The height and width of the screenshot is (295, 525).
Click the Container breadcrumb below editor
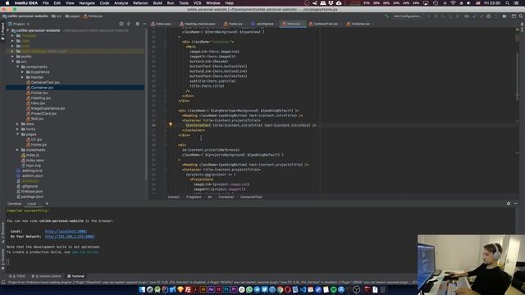(226, 197)
